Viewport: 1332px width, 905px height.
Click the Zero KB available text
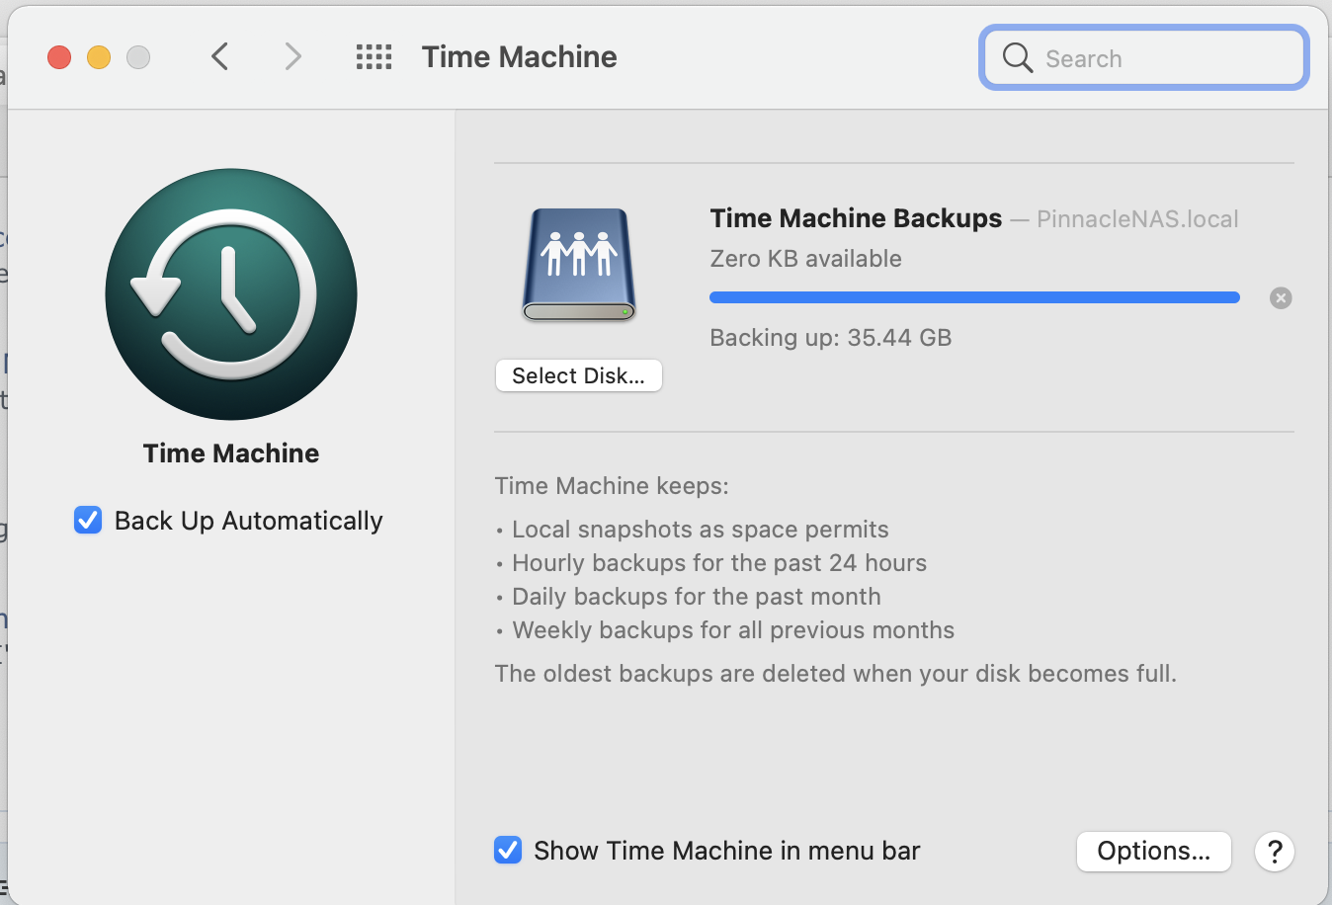(x=805, y=259)
